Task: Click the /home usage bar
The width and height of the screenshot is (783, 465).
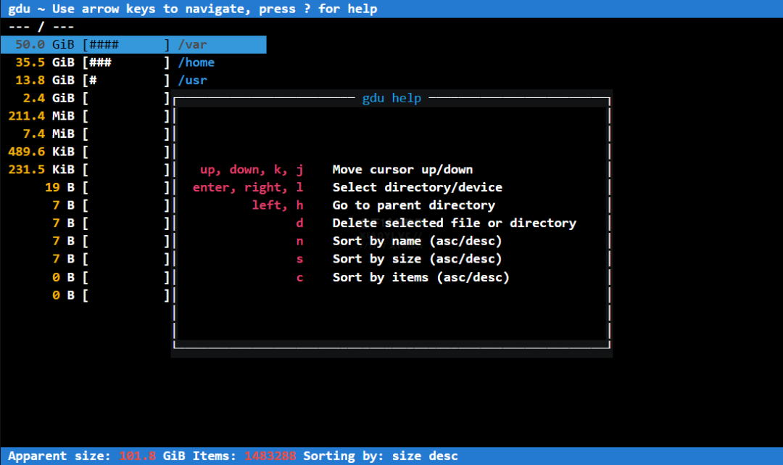Action: click(x=126, y=62)
